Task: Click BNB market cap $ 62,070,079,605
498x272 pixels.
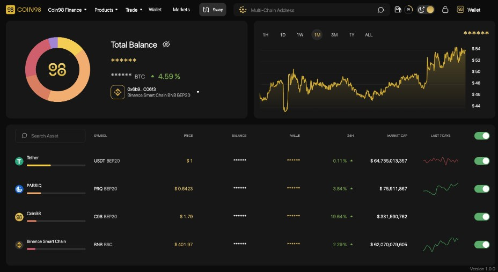Action: coord(389,245)
